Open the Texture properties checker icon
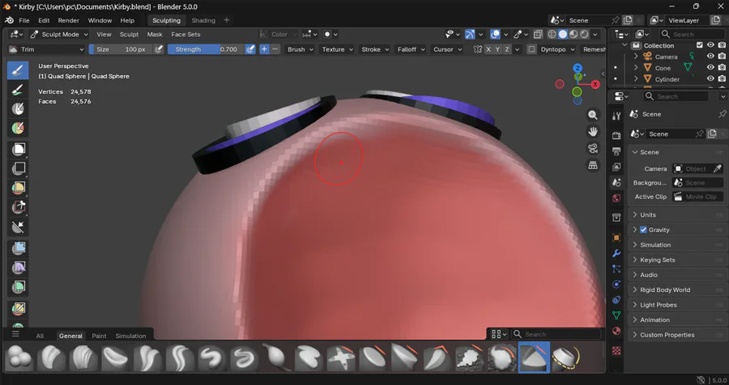Viewport: 729px width, 385px height. pos(616,350)
